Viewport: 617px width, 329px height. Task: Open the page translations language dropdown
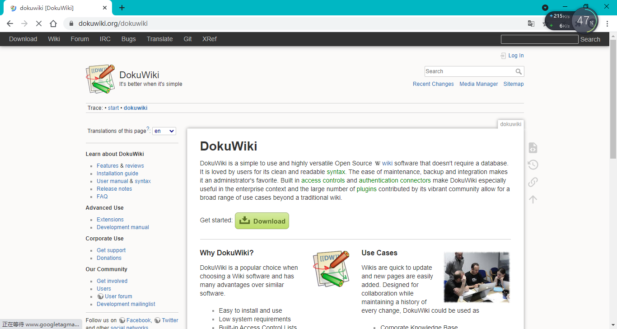(164, 131)
